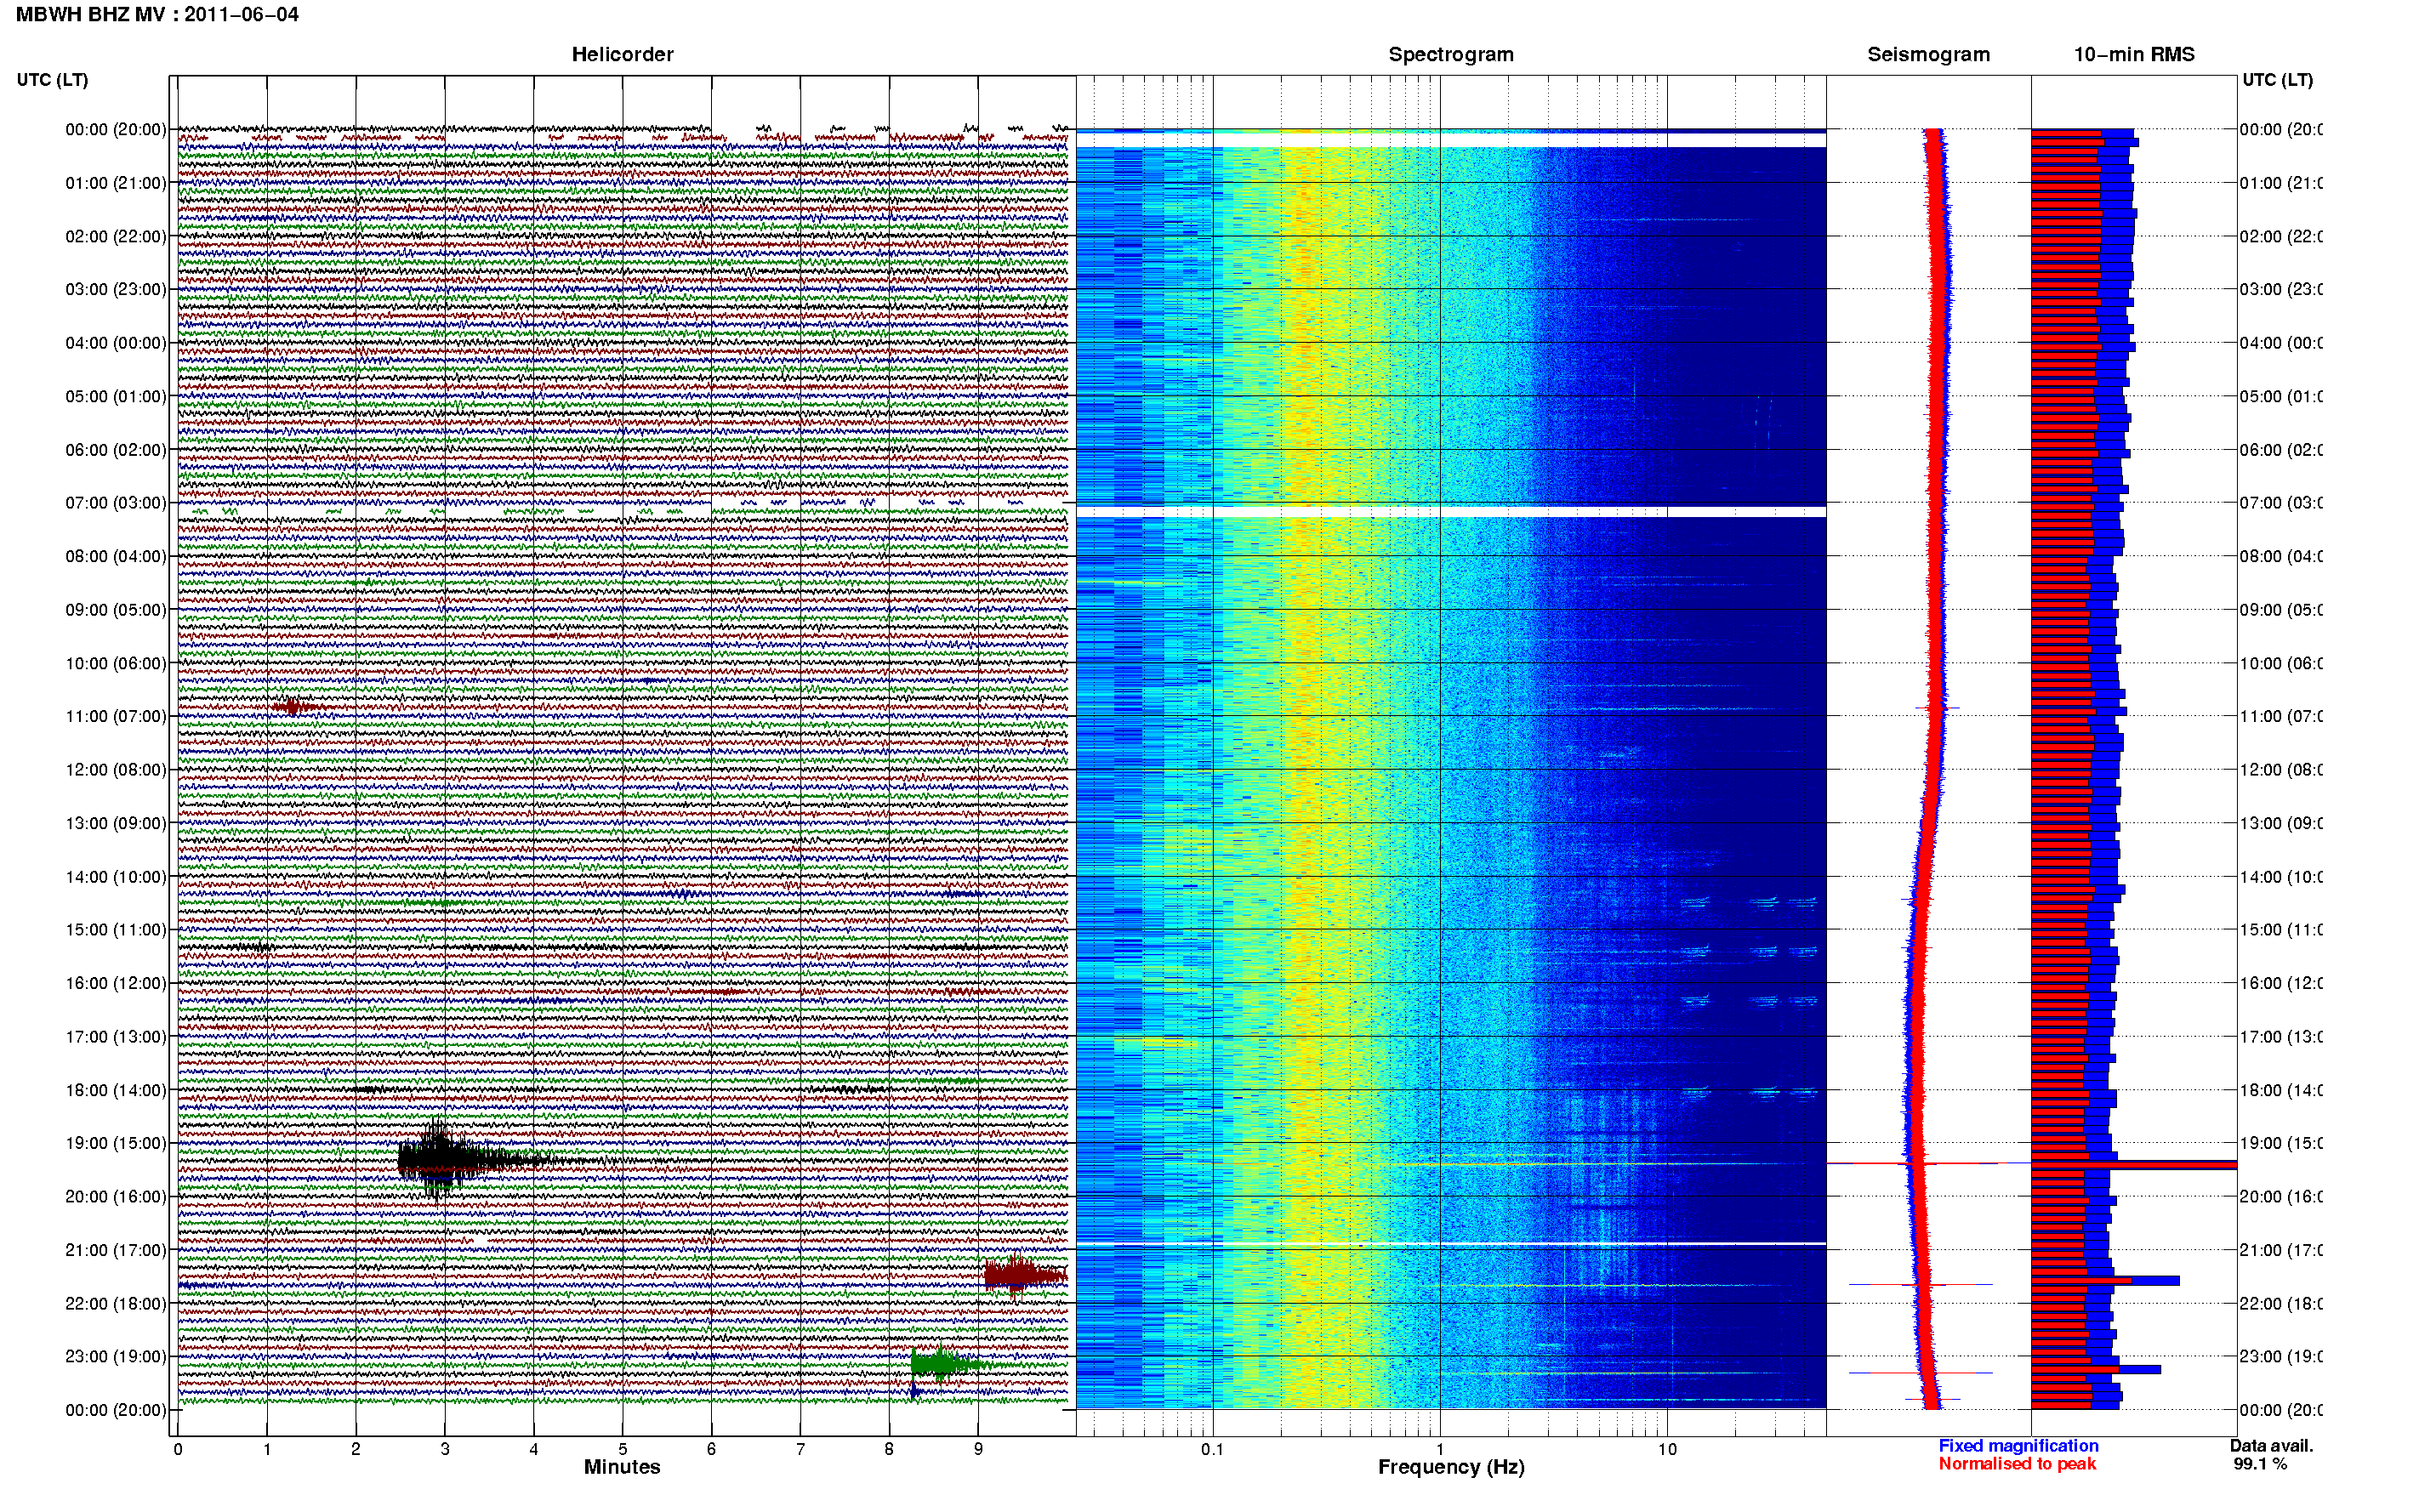Click the '09:00 (05:00)' left time label

point(116,610)
